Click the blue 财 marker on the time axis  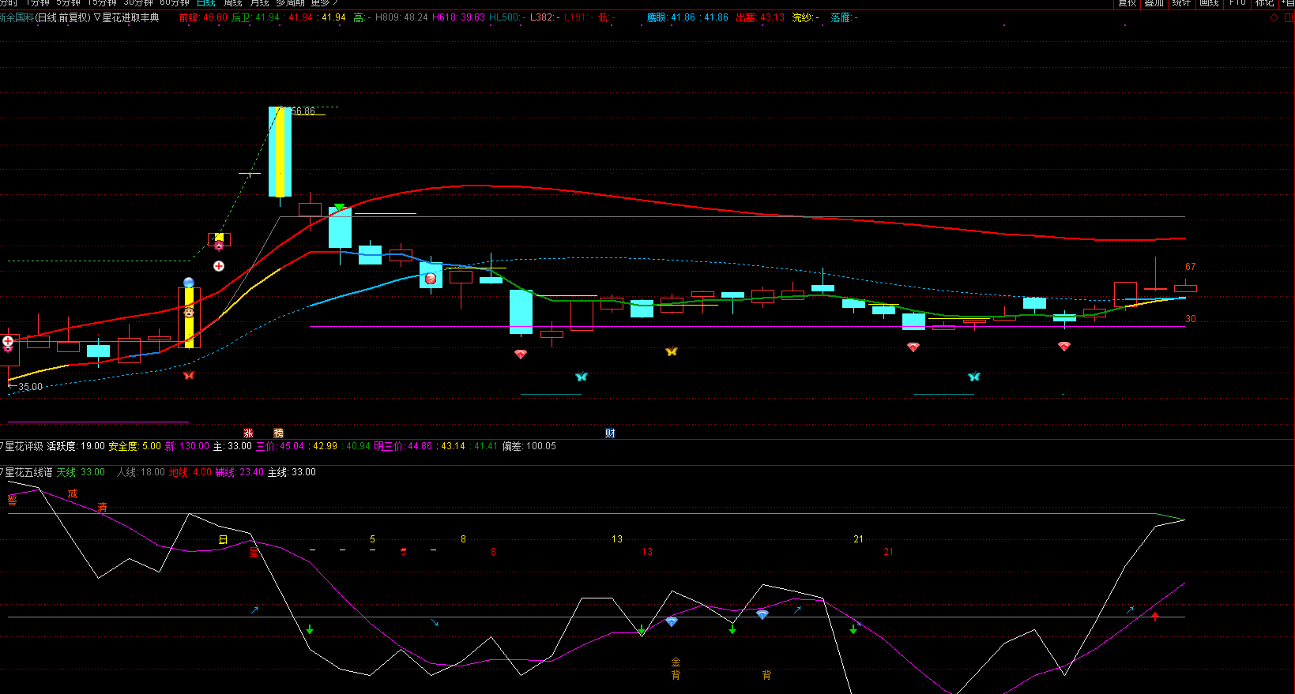pos(610,433)
